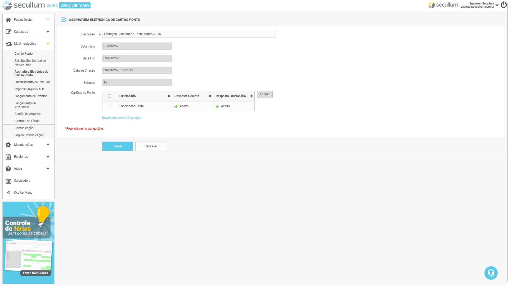Select Controle de Férias menu item
This screenshot has height=285, width=508.
[27, 121]
